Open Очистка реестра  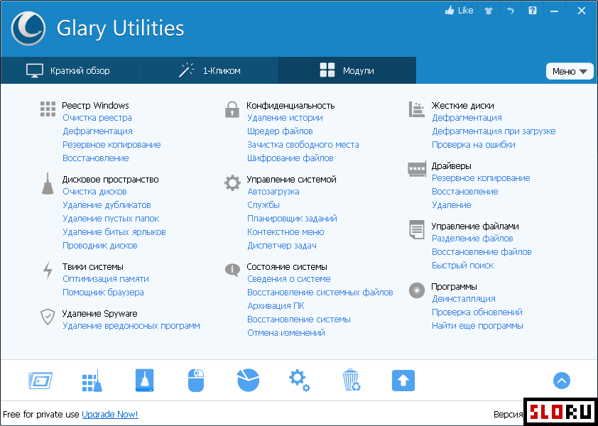(97, 118)
